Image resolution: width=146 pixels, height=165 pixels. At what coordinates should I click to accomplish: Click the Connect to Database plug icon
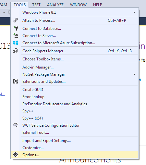[x=16, y=28]
